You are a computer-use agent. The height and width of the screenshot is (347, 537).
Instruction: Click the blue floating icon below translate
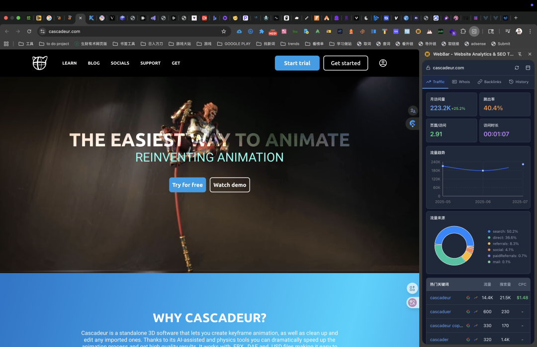[x=413, y=124]
